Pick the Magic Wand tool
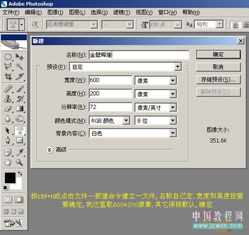Image resolution: width=249 pixels, height=235 pixels. [19, 66]
